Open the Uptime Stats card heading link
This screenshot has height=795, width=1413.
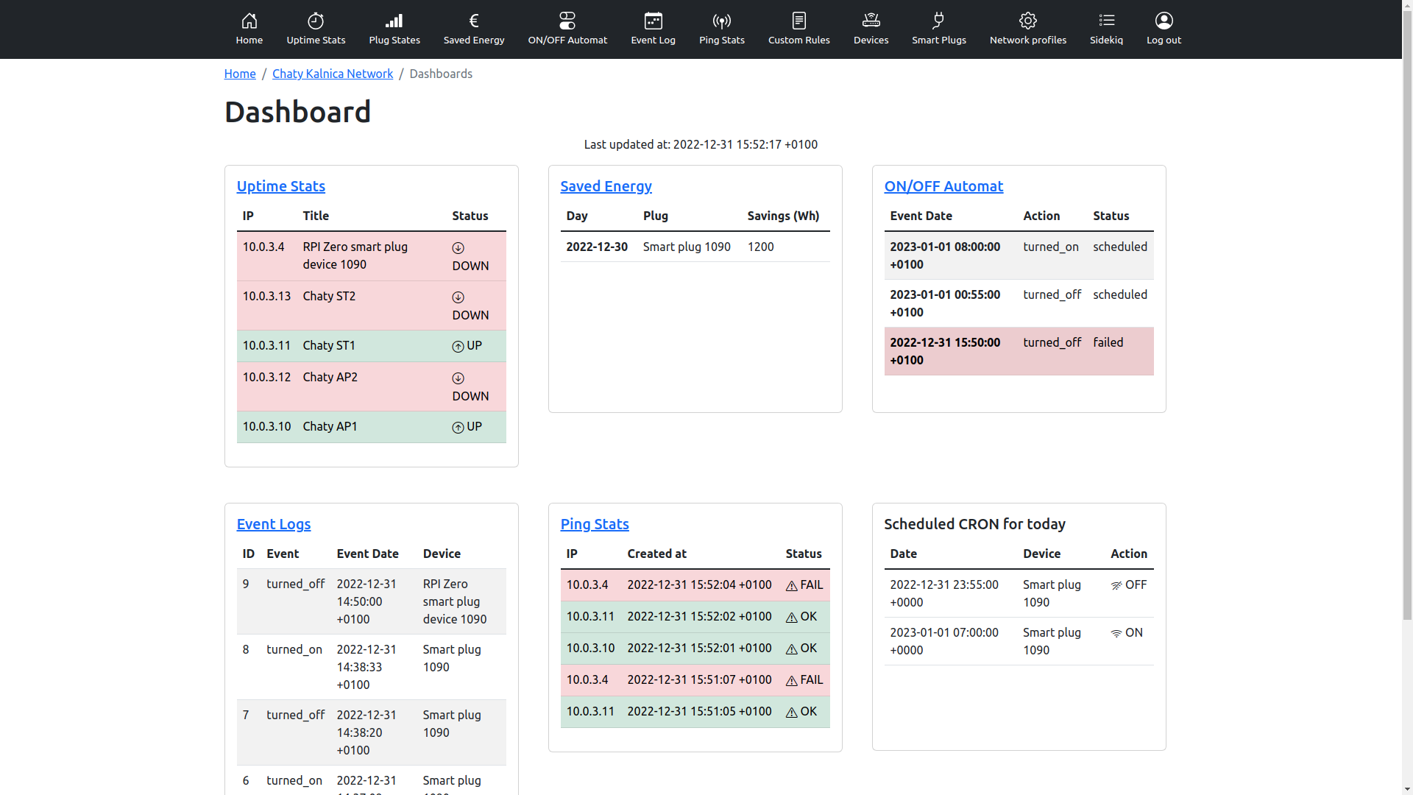coord(280,186)
